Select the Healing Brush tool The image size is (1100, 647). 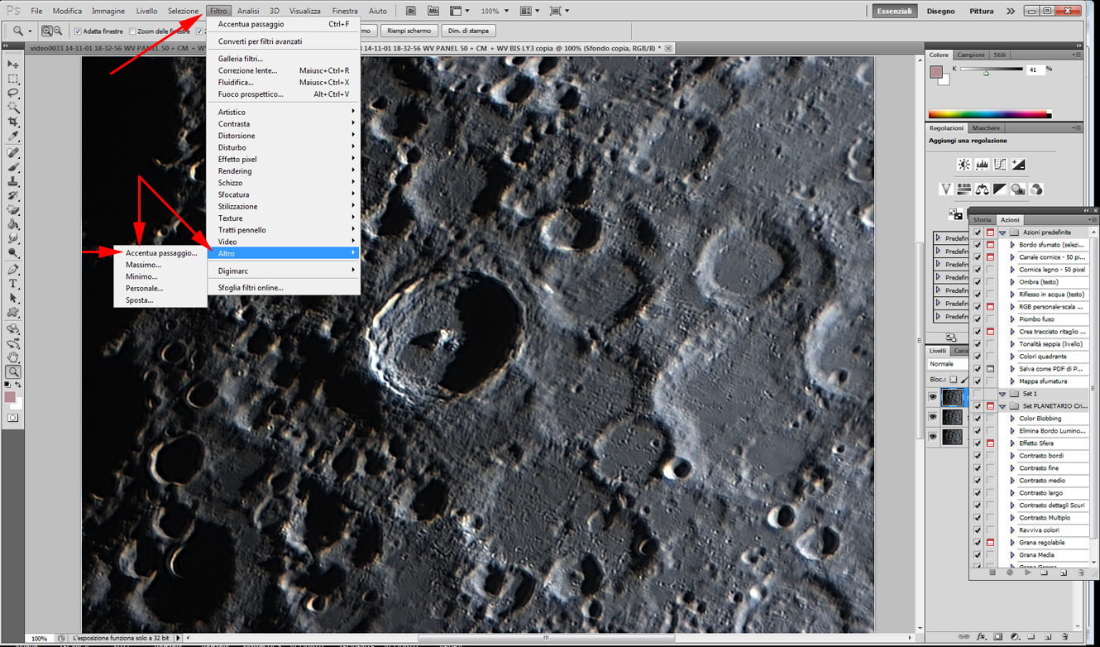(13, 153)
